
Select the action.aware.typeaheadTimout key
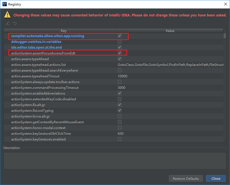[x=35, y=76]
